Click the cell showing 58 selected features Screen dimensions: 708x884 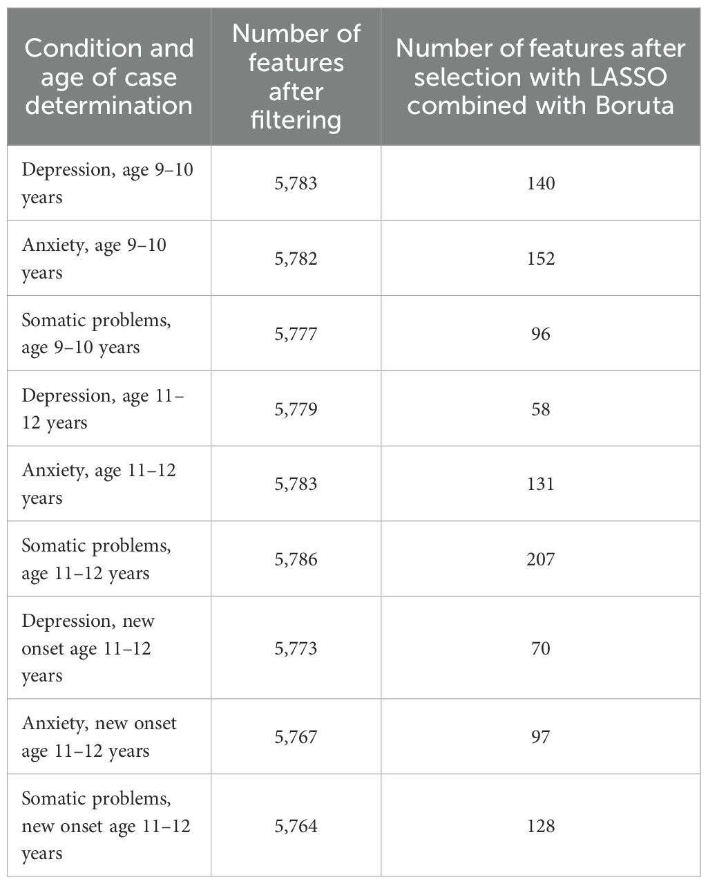(541, 408)
